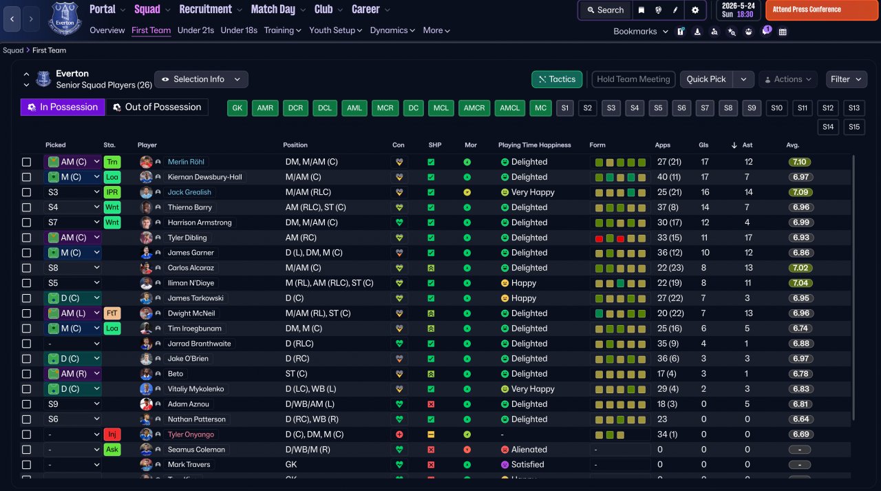Go back with the left arrow button
This screenshot has height=491, width=881.
click(x=12, y=19)
